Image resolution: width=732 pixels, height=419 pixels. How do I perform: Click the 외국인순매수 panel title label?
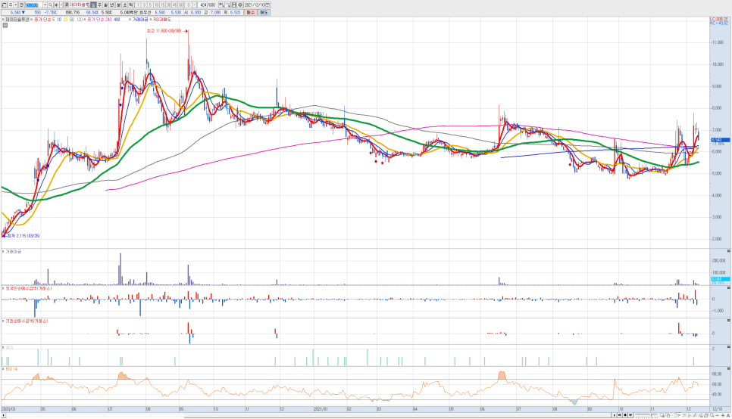click(x=29, y=288)
